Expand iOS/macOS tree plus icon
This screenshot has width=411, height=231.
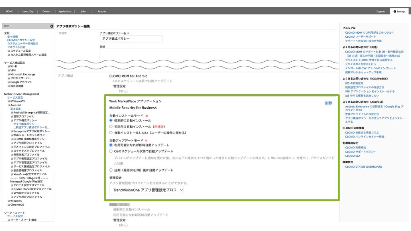point(8,101)
